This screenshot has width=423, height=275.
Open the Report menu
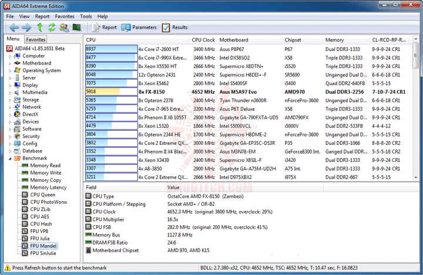point(42,16)
